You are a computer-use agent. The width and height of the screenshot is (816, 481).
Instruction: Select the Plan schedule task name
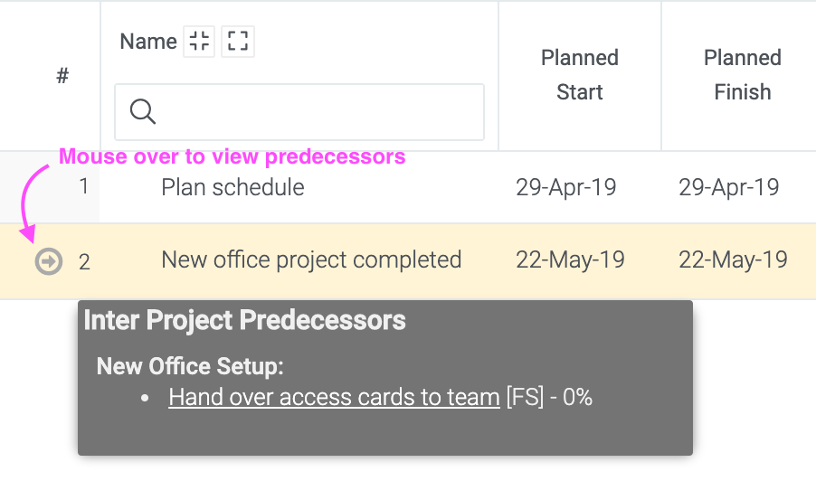232,187
